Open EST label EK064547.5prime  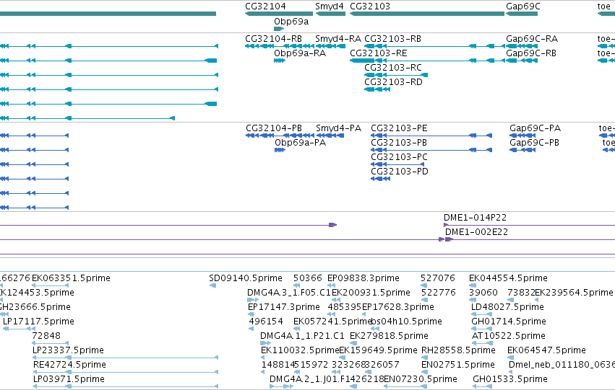click(547, 350)
